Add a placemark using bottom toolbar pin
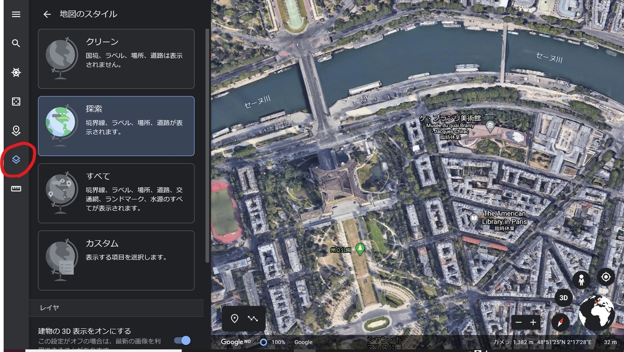This screenshot has height=352, width=624. coord(234,318)
